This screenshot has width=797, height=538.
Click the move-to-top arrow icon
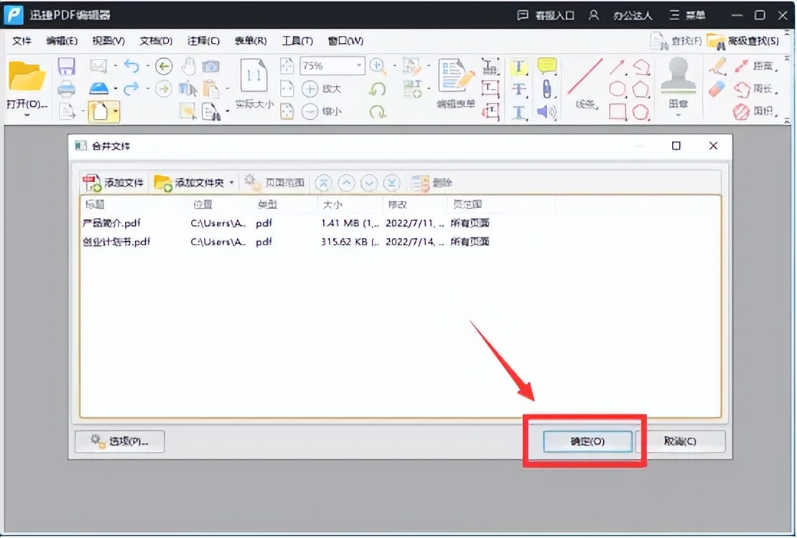click(324, 183)
